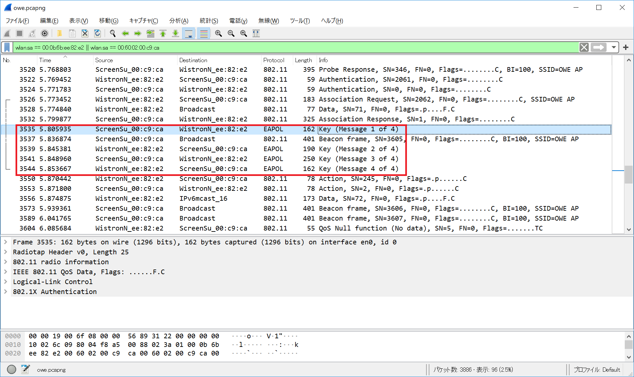Open capture options gear icon
The image size is (634, 377).
click(x=45, y=33)
